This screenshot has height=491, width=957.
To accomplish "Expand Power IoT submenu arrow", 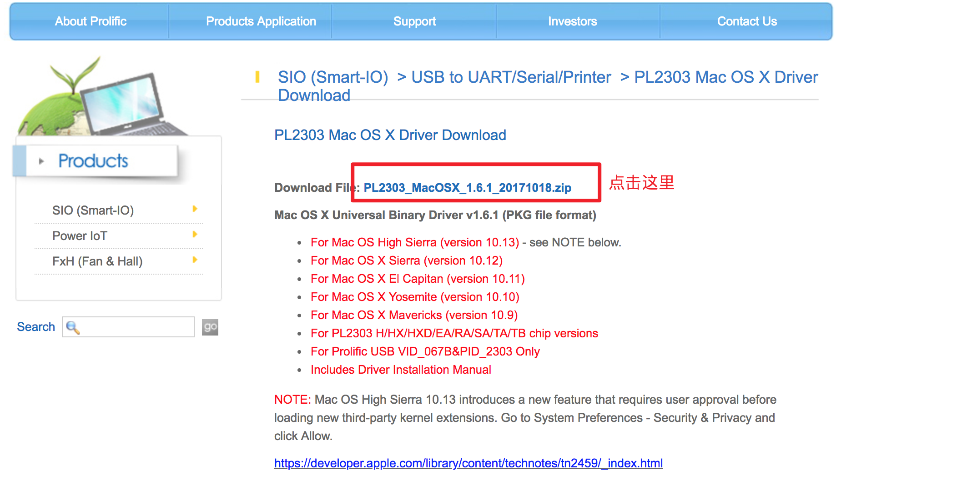I will [195, 235].
